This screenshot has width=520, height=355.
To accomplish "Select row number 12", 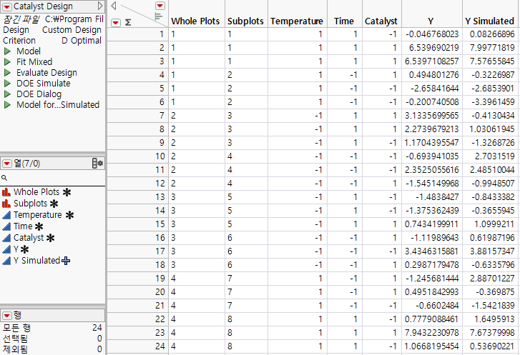I will 137,184.
